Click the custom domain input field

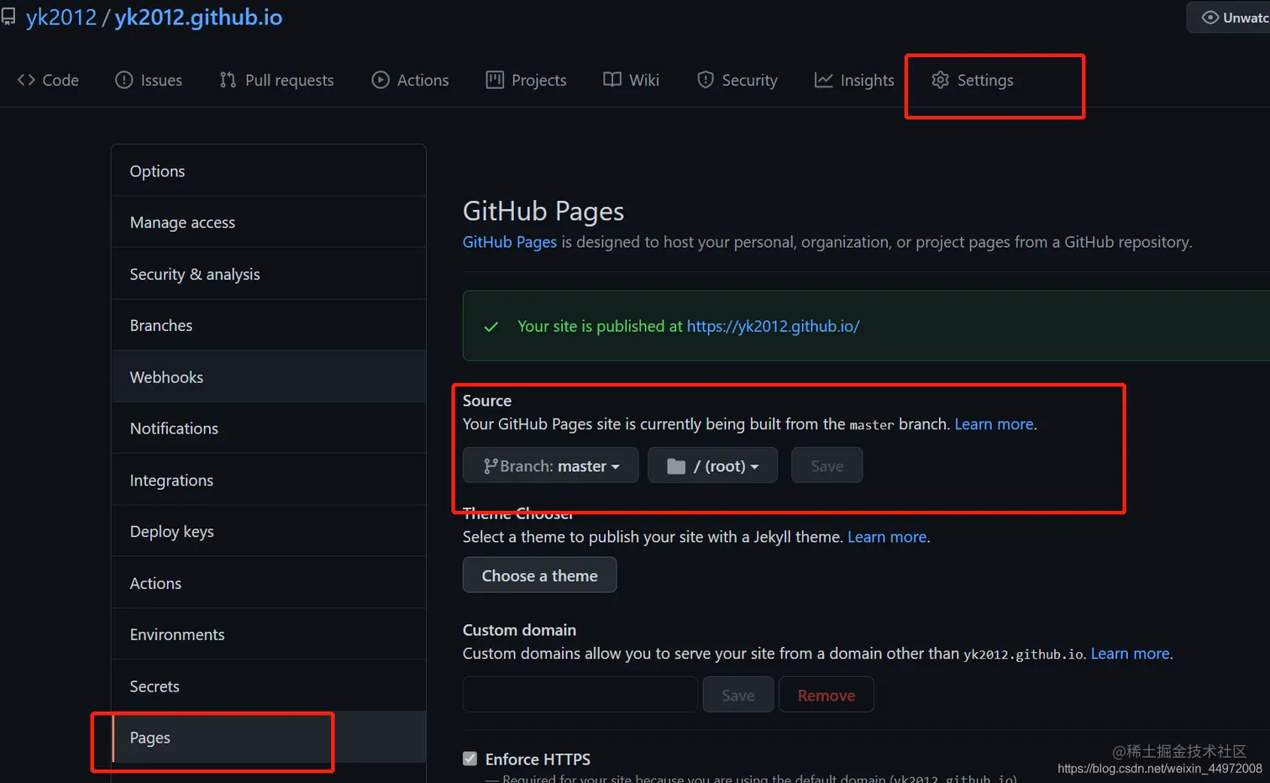pos(580,695)
